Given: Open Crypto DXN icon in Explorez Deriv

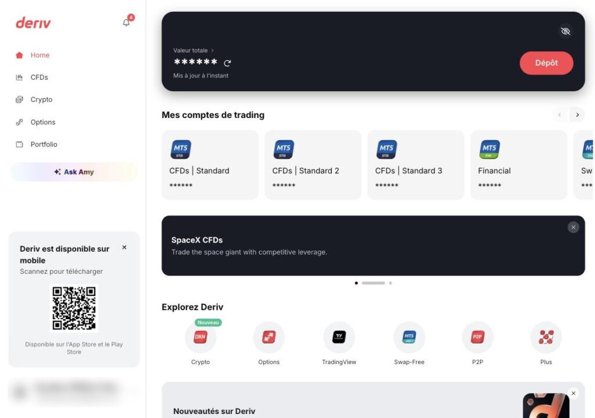Looking at the screenshot, I should tap(200, 337).
